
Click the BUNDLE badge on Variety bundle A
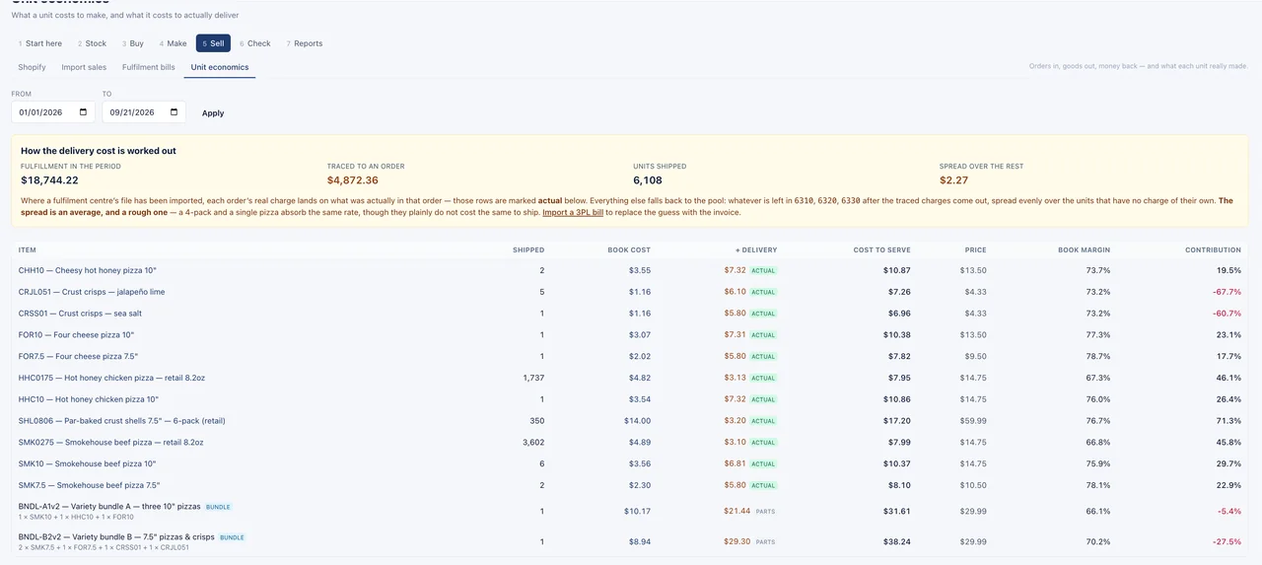pos(219,507)
